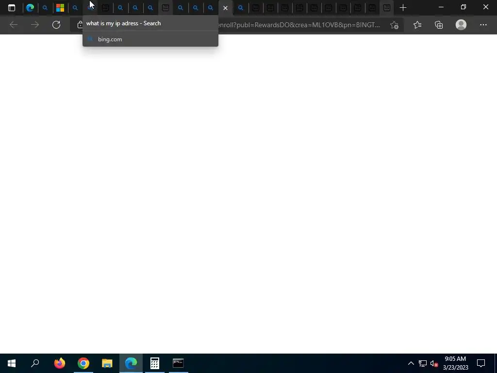Screen dimensions: 497x373
Task: Open the vertical tabs actions menu
Action: pyautogui.click(x=12, y=8)
